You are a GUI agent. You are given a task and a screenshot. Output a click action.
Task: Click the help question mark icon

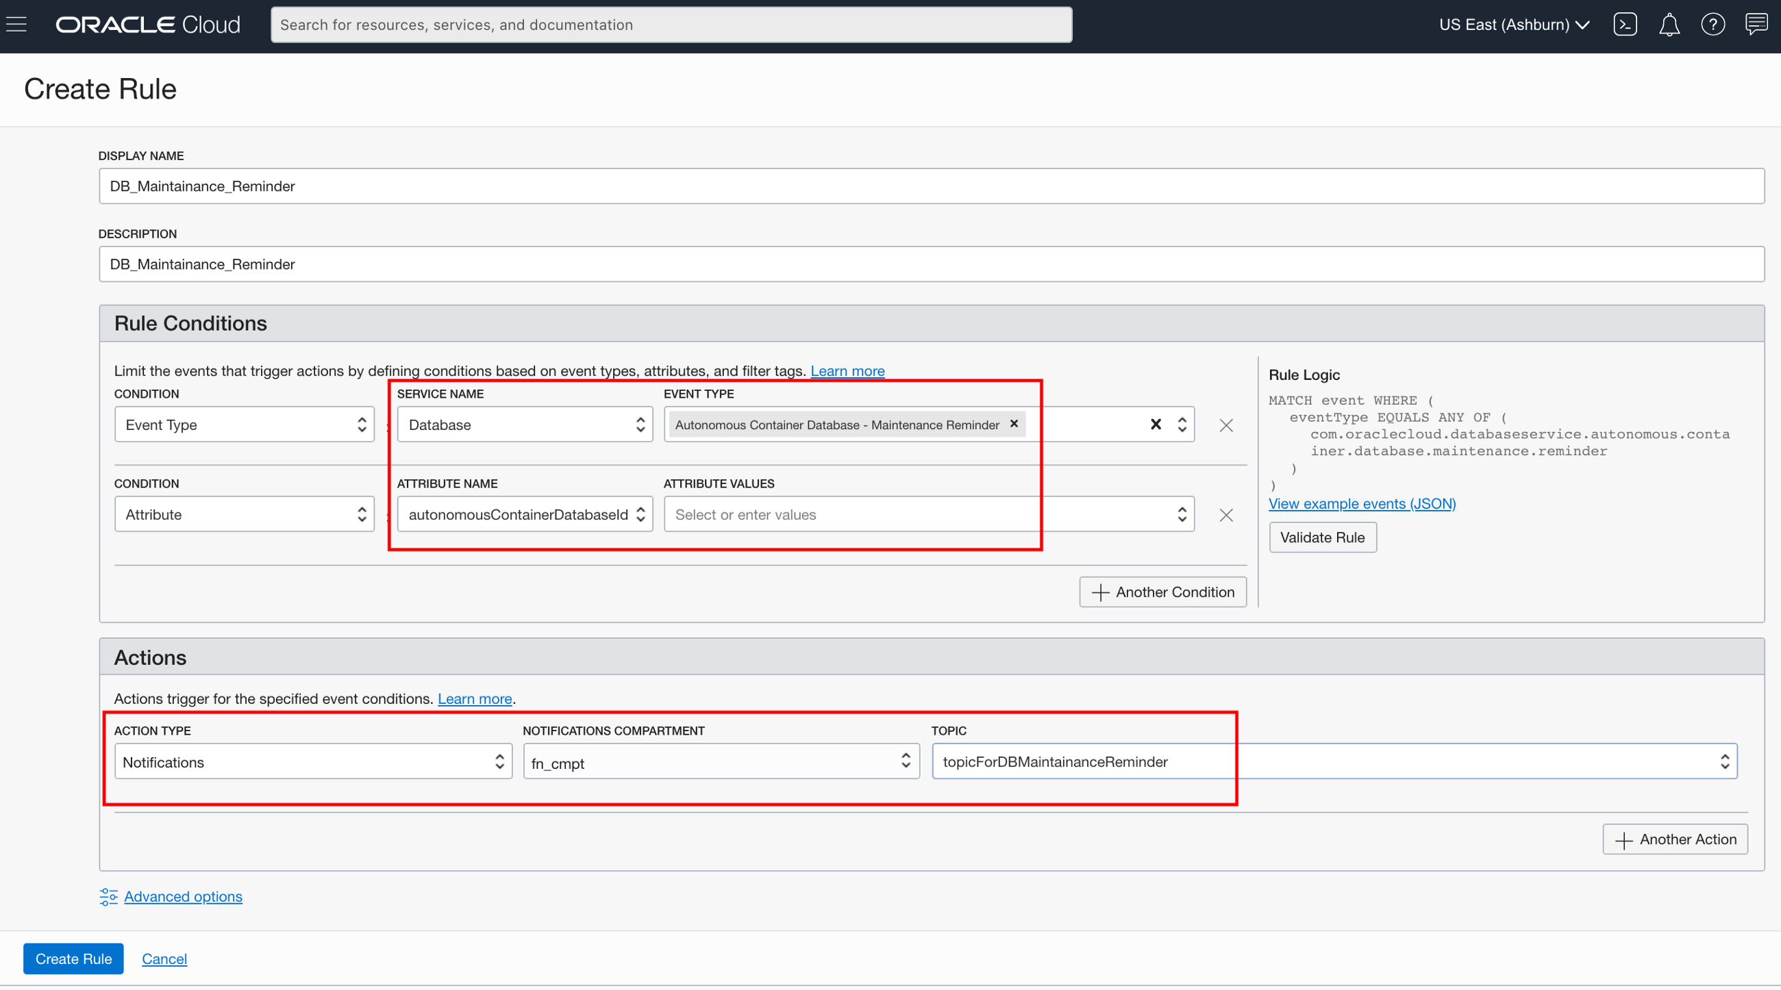pyautogui.click(x=1713, y=25)
